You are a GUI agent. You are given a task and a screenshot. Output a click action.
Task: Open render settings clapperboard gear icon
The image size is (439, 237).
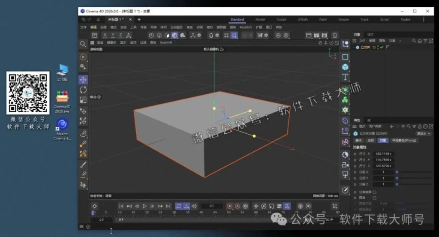324,35
